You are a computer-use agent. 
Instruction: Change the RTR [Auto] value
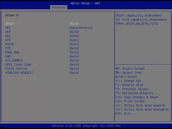pyautogui.click(x=74, y=48)
